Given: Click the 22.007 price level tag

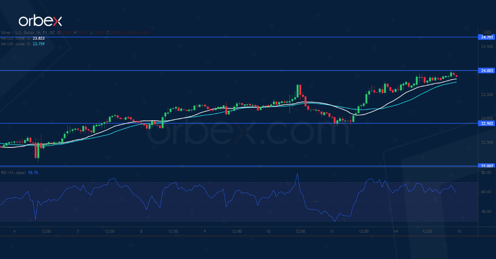Looking at the screenshot, I should coord(486,166).
